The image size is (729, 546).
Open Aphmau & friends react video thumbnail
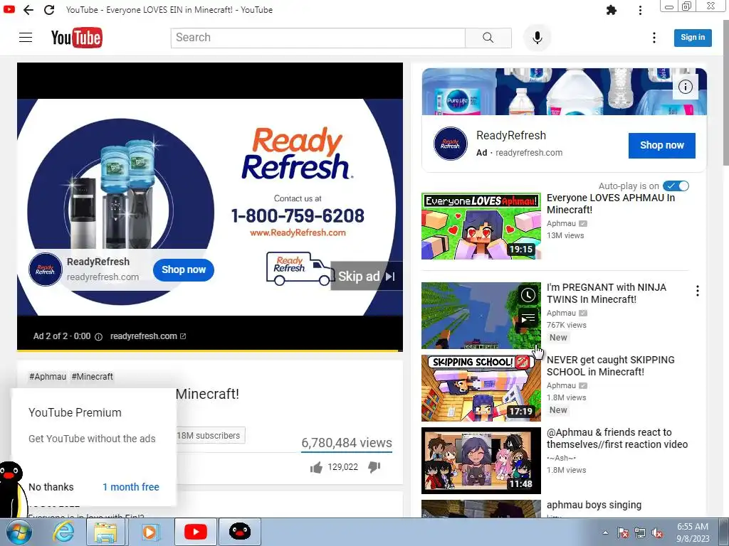[x=481, y=461]
